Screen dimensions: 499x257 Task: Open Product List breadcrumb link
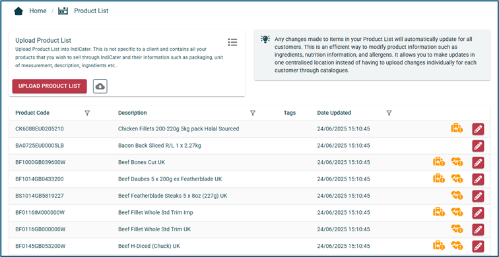(91, 11)
